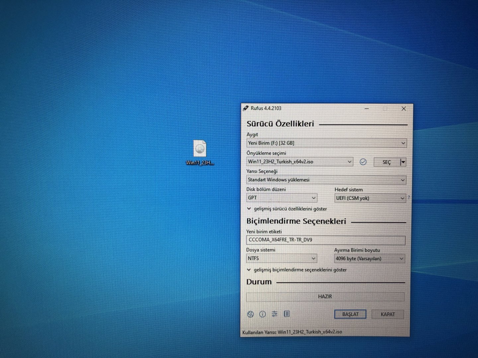
Task: Click the KAPAT button
Action: point(388,314)
